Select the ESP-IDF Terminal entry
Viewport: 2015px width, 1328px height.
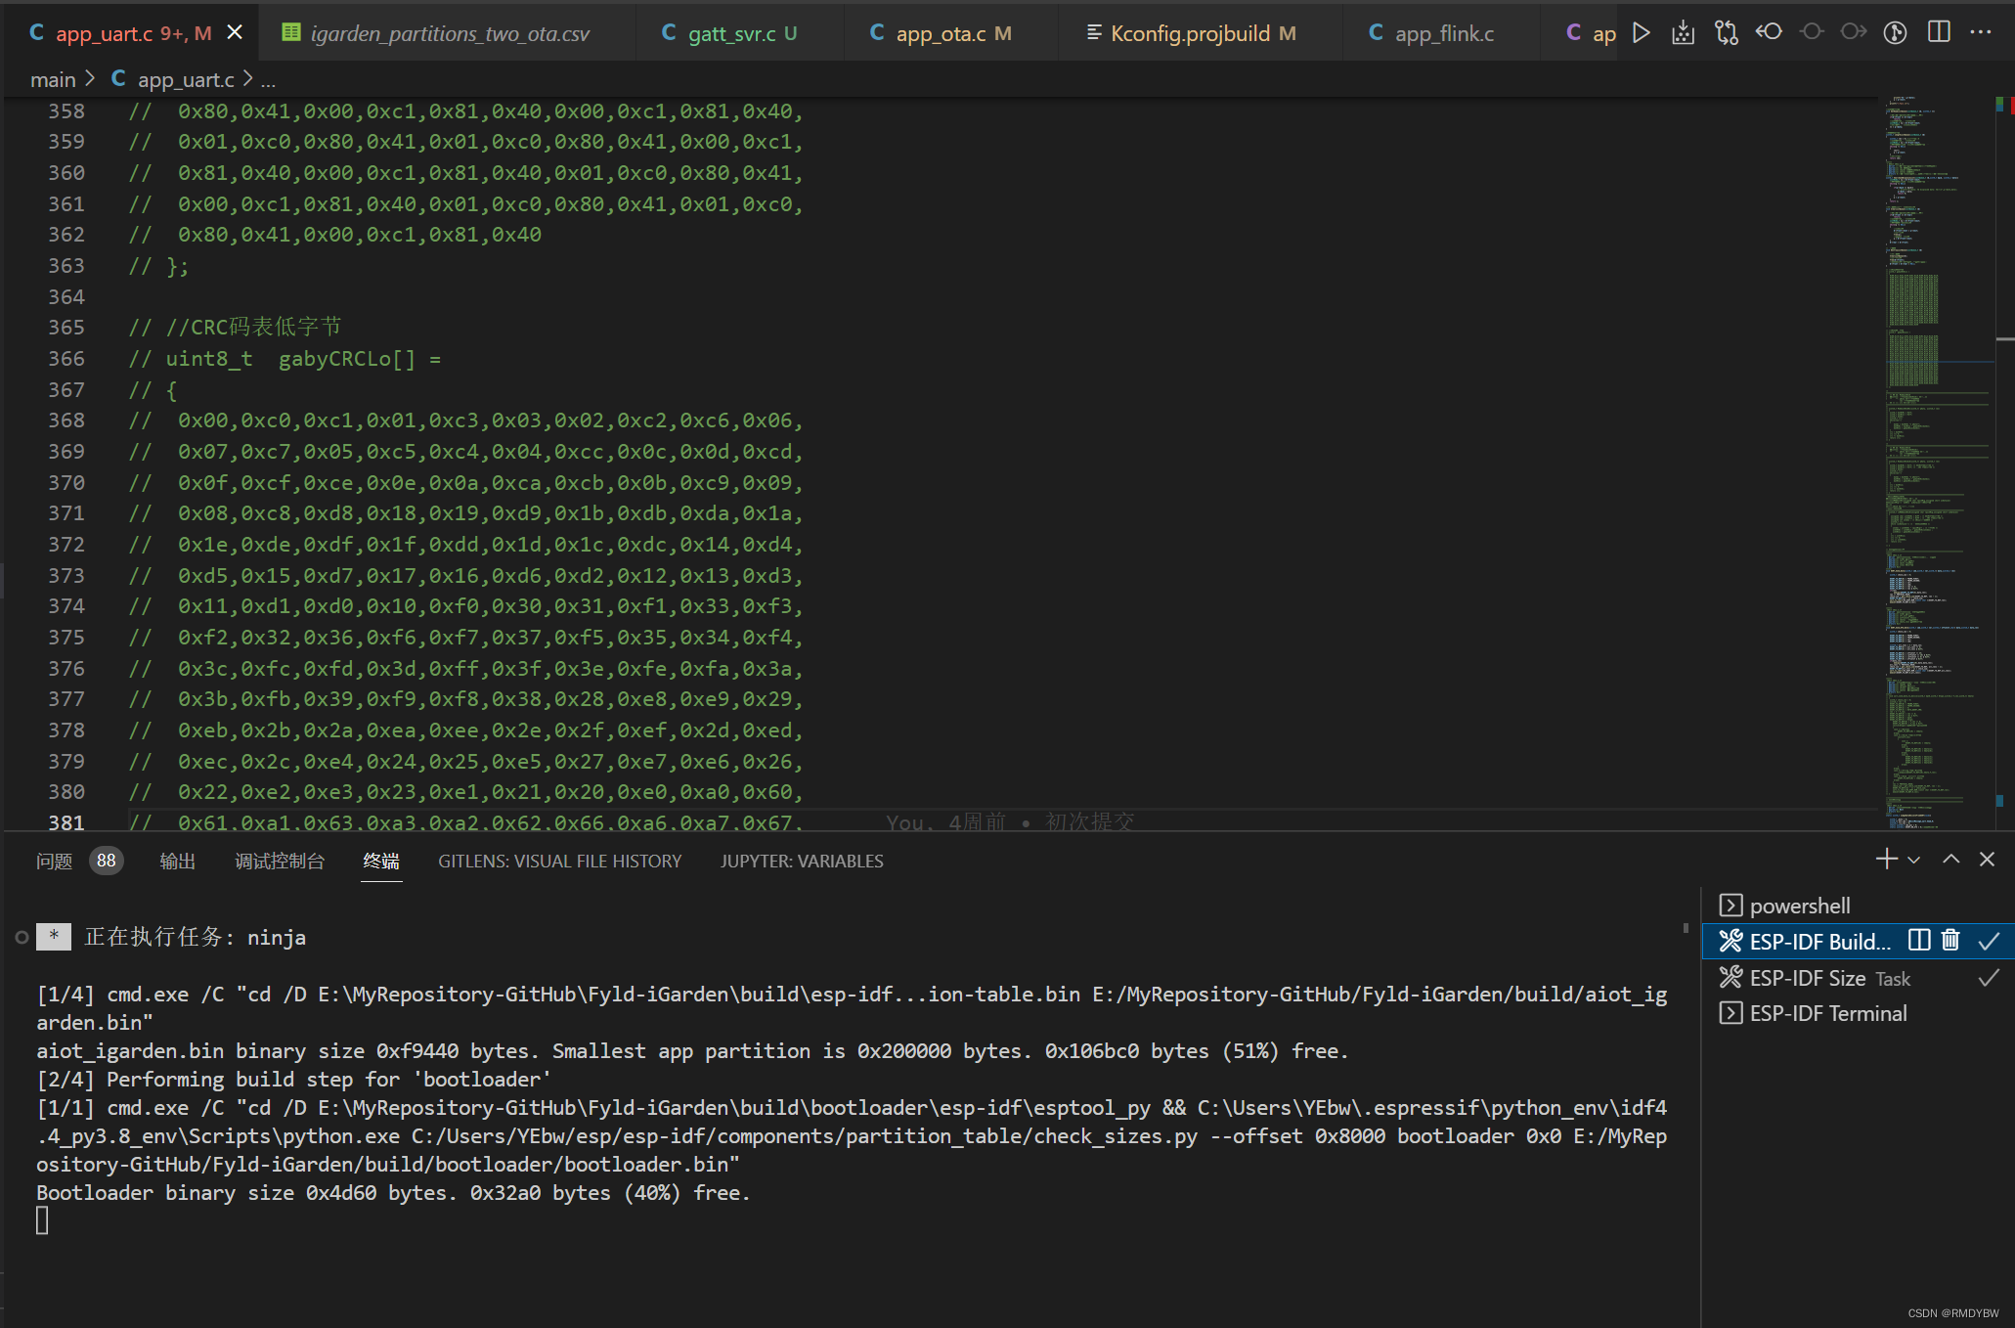pyautogui.click(x=1858, y=1013)
